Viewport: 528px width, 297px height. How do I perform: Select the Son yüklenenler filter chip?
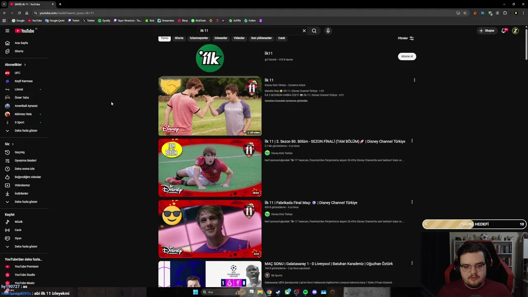(262, 38)
